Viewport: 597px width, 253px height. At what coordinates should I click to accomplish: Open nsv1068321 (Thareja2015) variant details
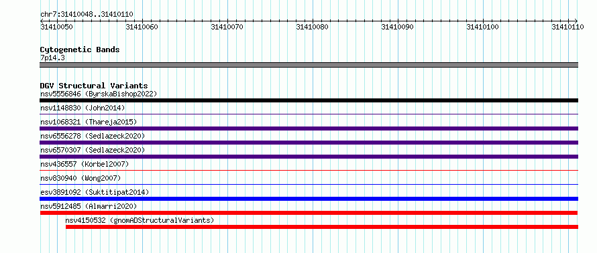click(x=89, y=122)
